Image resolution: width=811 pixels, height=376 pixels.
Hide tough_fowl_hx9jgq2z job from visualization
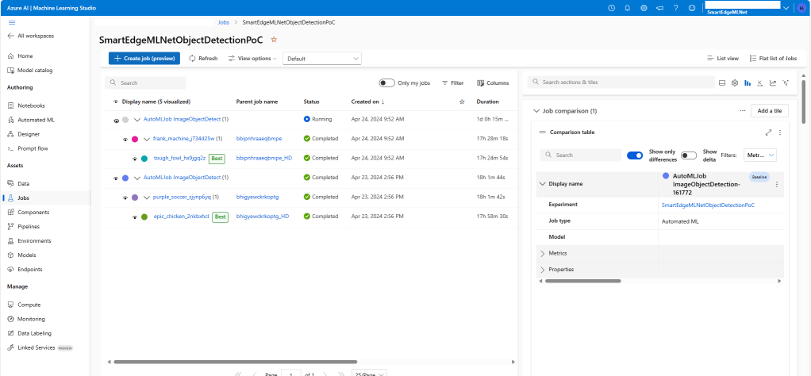coord(135,159)
